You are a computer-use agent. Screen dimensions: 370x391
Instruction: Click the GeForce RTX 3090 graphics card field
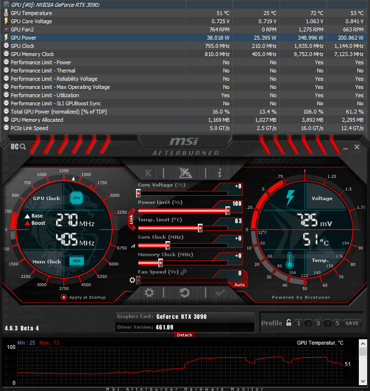click(x=185, y=317)
